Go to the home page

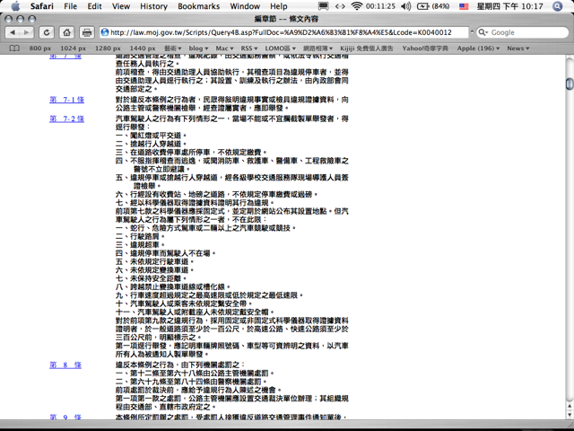[66, 32]
